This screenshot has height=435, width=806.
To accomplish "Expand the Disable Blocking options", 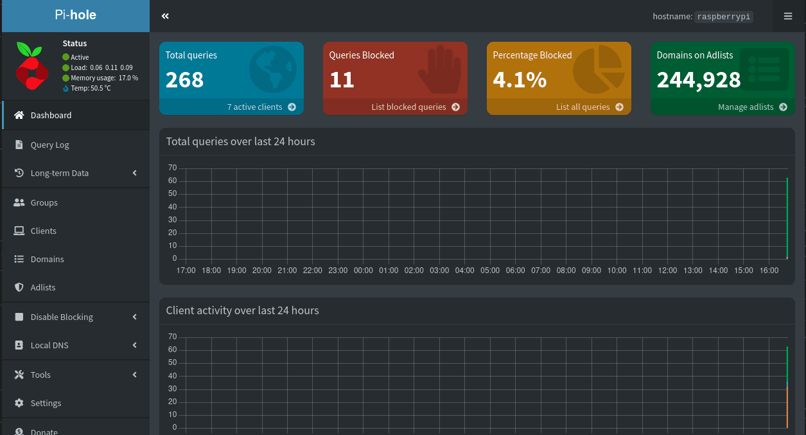I will click(x=135, y=317).
